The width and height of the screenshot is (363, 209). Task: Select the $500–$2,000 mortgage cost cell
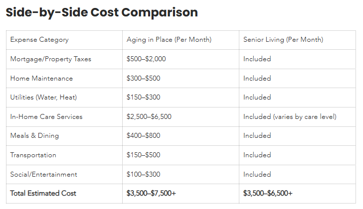click(146, 59)
